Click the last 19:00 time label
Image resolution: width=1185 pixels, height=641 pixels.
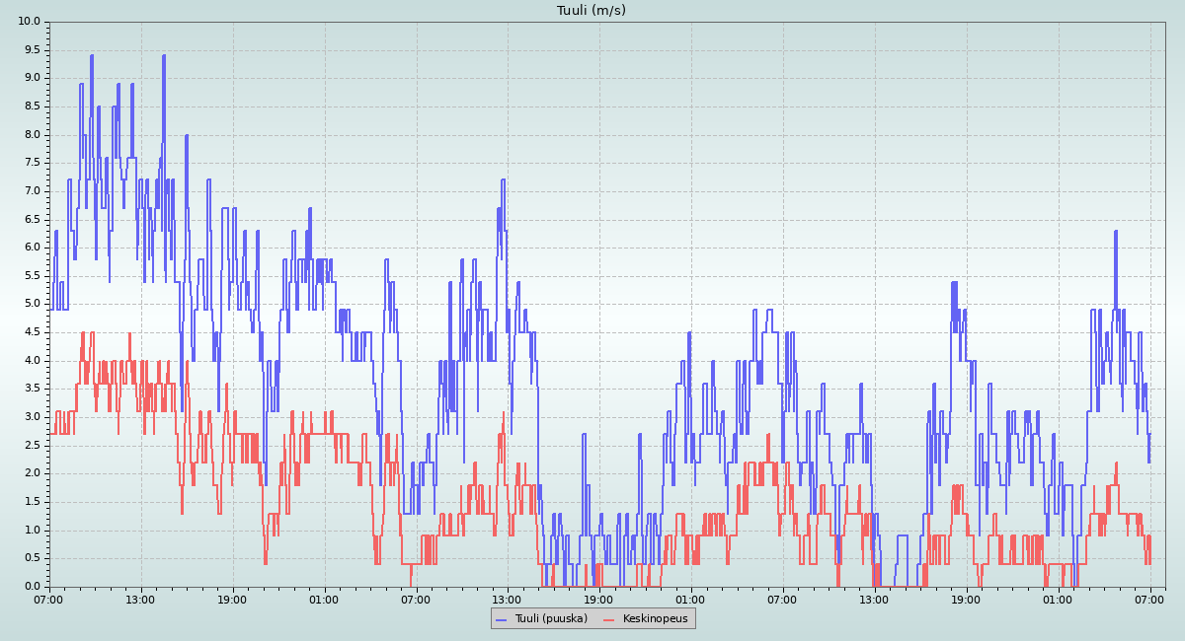967,599
